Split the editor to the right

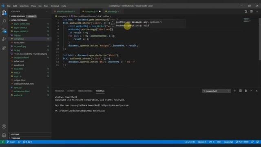pyautogui.click(x=251, y=11)
